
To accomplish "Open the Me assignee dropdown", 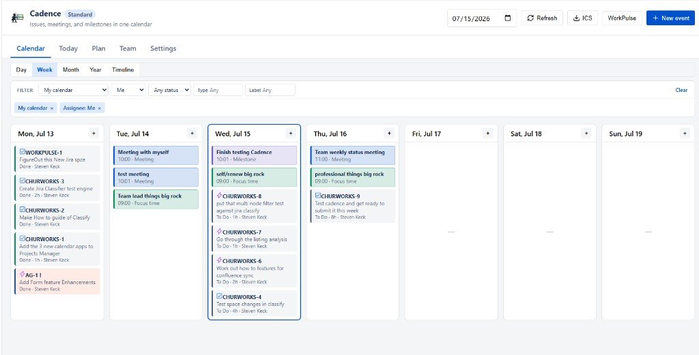I will coord(128,90).
